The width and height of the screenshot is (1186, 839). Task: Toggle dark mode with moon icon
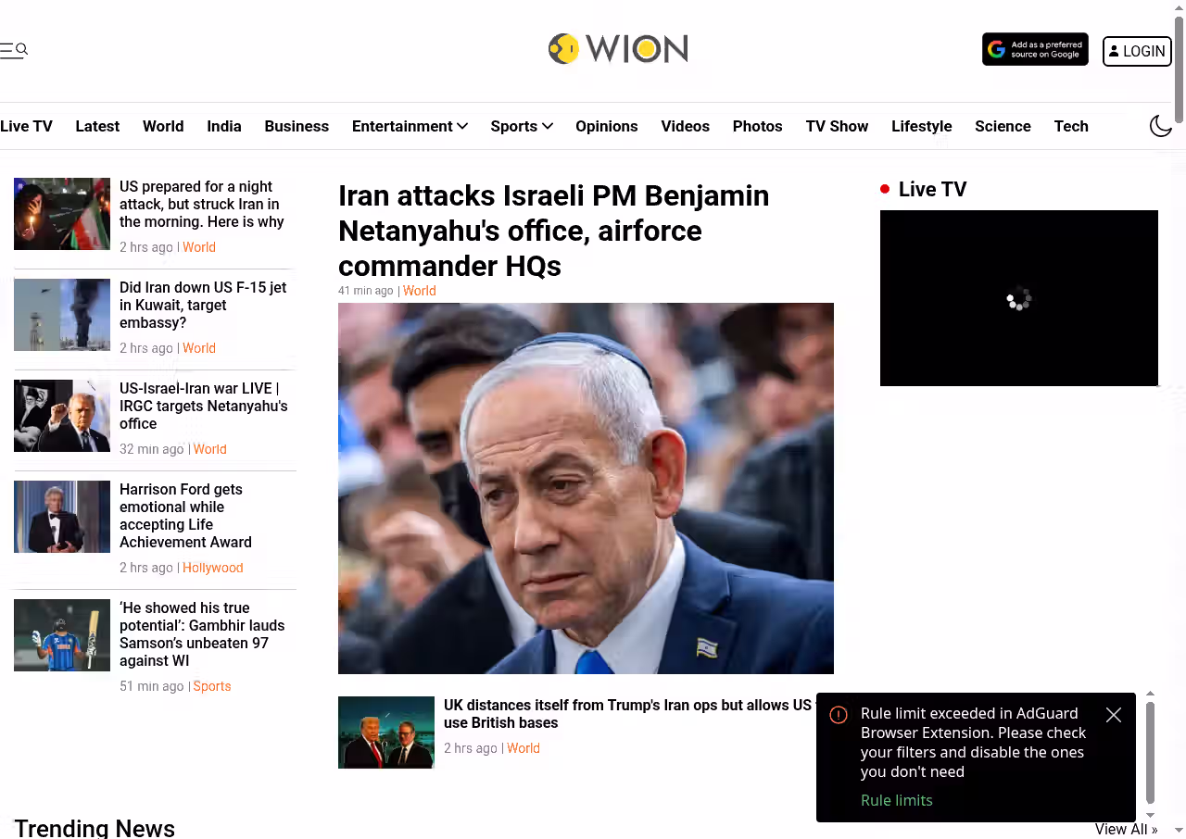pos(1161,126)
